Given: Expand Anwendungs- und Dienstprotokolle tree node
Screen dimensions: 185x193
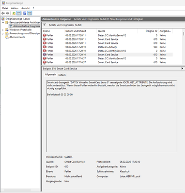Looking at the screenshot, I should pos(3,34).
